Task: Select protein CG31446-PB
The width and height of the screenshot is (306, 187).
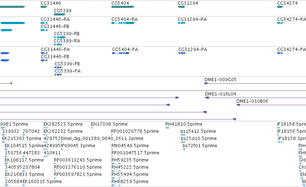Action: click(x=55, y=57)
